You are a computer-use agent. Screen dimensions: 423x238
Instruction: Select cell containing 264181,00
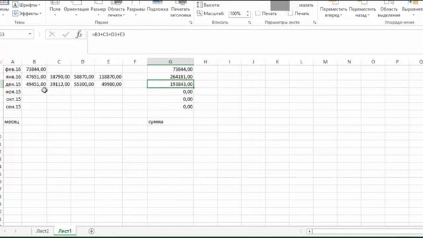click(171, 77)
